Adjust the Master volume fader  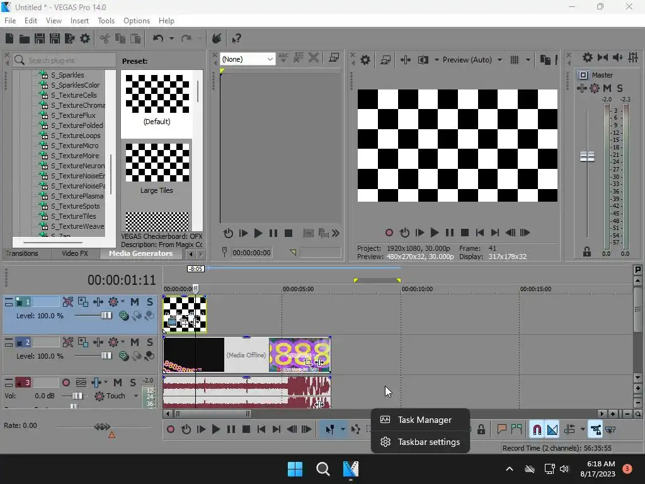point(587,156)
